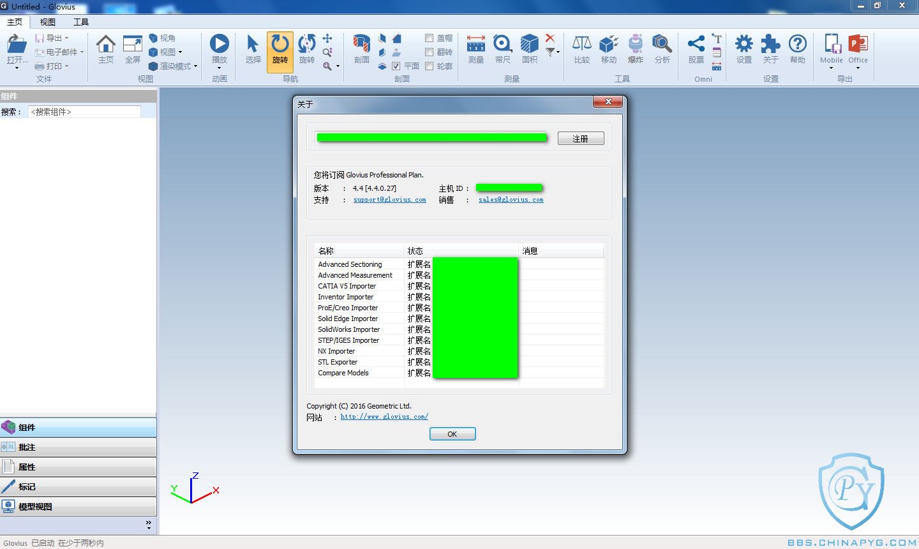Click the zoom magnifier with arrows icon
The image size is (919, 549).
tap(327, 52)
